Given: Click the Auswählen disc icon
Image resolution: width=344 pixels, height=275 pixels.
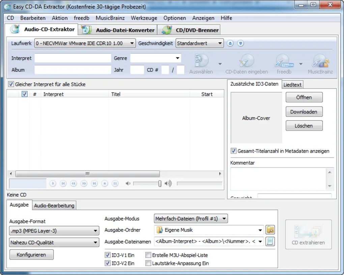Looking at the screenshot, I should (201, 61).
